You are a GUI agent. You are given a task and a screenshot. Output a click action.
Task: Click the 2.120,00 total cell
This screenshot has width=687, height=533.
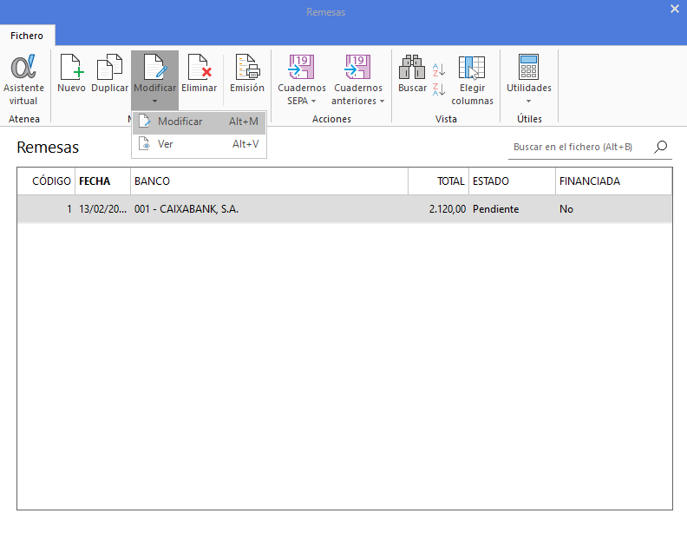point(439,209)
